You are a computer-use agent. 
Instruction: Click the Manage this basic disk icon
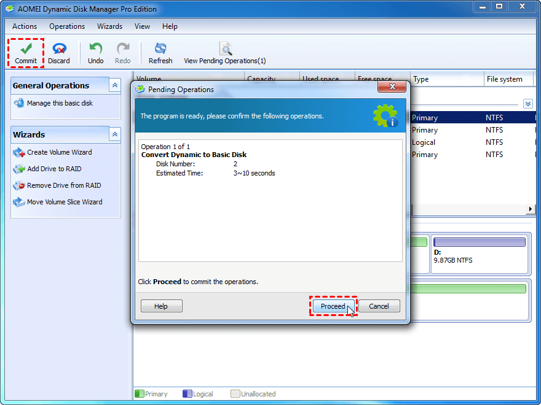click(18, 103)
